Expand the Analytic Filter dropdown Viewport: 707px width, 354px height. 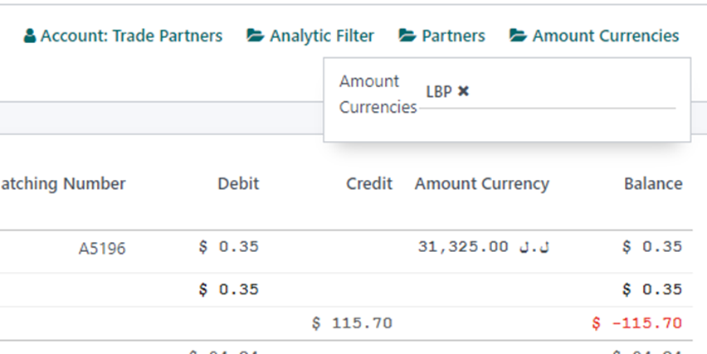[x=310, y=36]
